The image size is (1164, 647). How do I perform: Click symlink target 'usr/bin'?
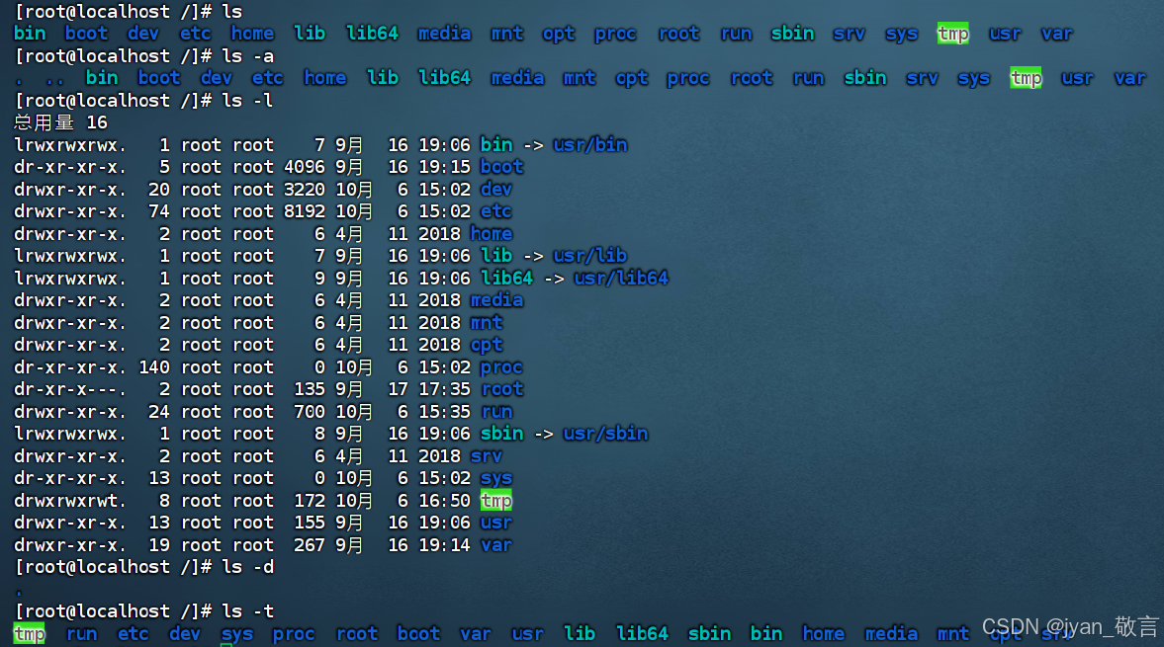[590, 145]
